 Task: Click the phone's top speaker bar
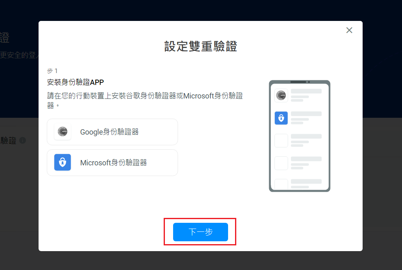click(x=298, y=82)
